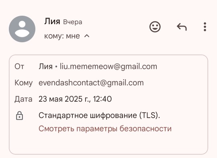Open the Смотреть параметры безопасности link

tap(105, 129)
